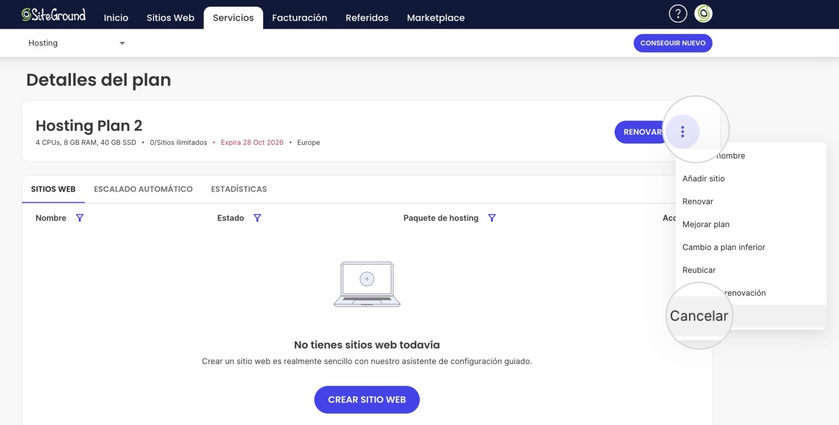The height and width of the screenshot is (425, 839).
Task: Open the help question mark icon
Action: coord(678,14)
